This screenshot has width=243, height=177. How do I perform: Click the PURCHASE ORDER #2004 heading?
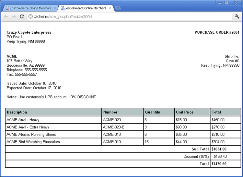(x=217, y=32)
